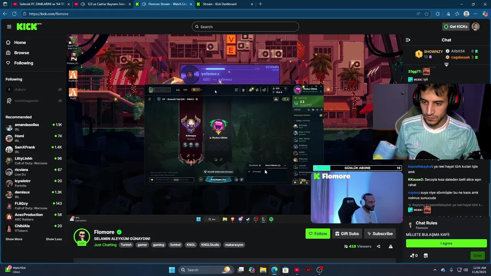491x276 pixels.
Task: Open the browser extensions icon
Action: tap(438, 14)
